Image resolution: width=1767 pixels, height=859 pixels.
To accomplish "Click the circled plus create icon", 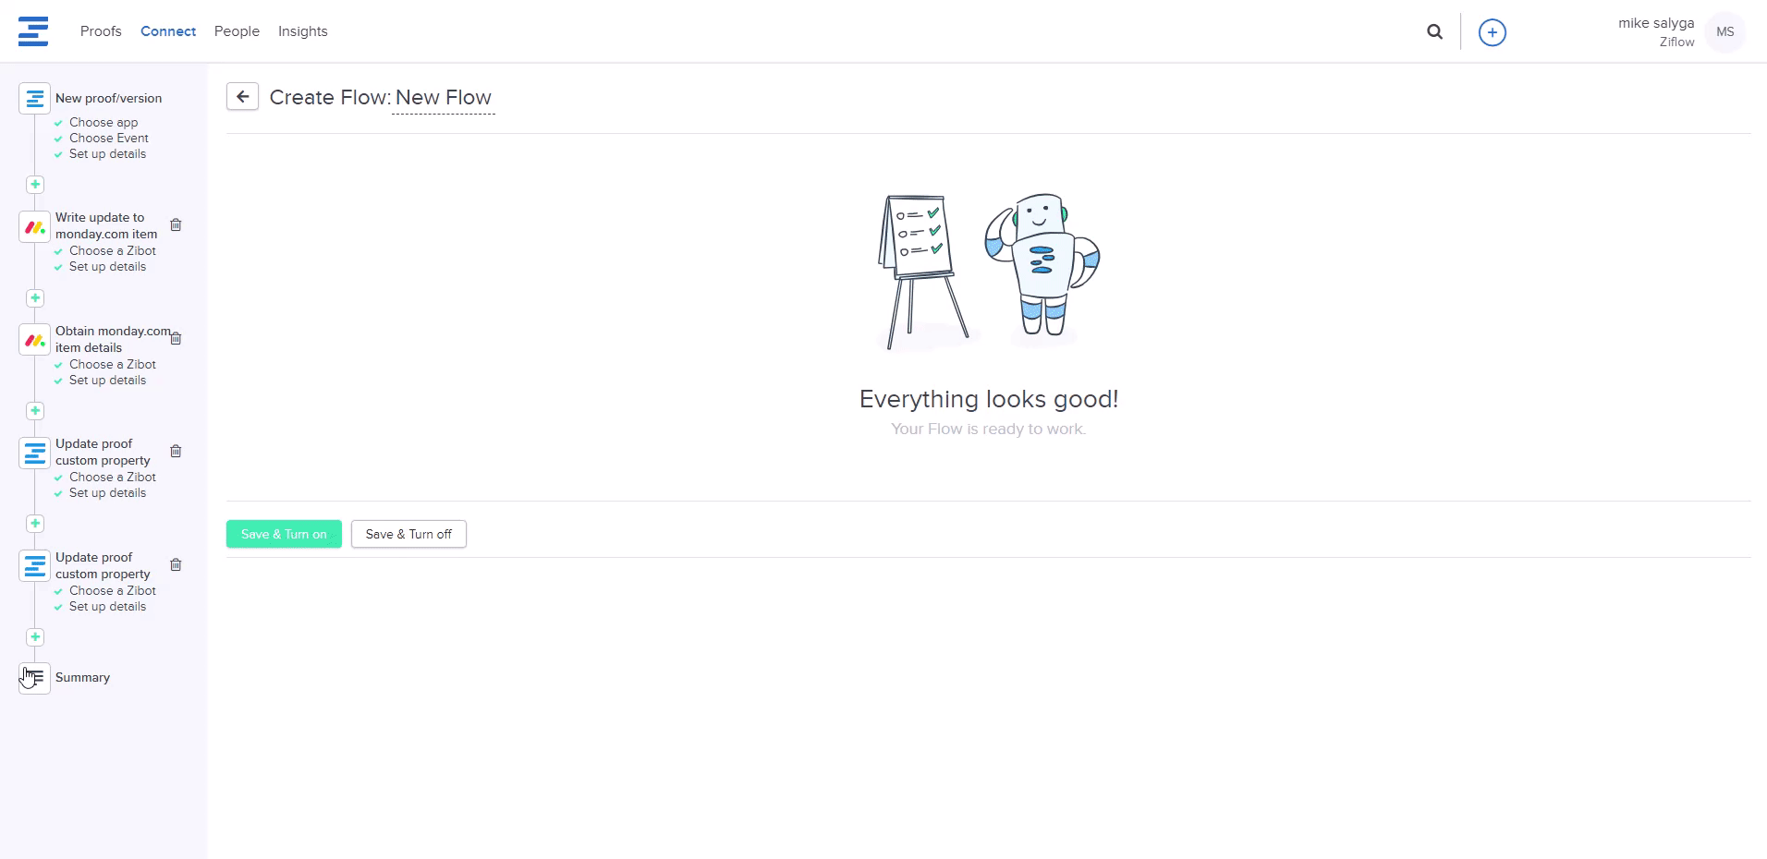I will (x=1493, y=32).
